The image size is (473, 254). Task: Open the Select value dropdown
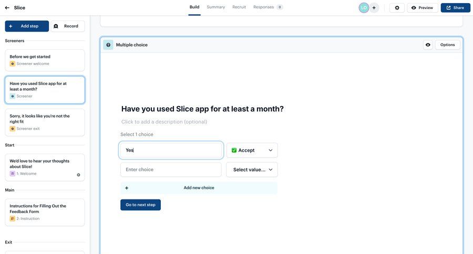[252, 170]
